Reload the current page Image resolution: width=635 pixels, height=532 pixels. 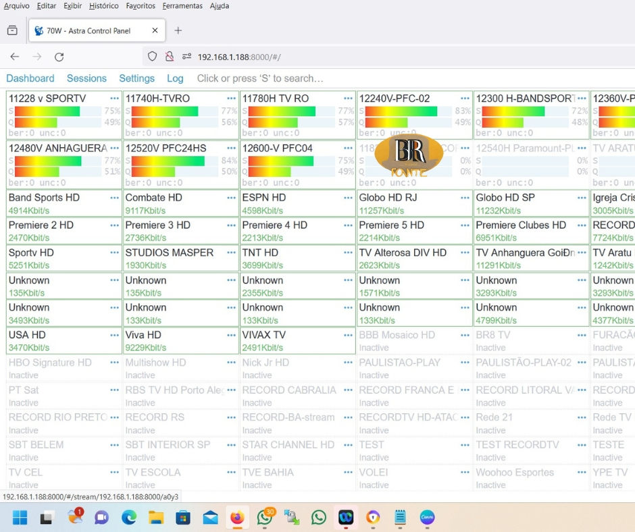(59, 57)
